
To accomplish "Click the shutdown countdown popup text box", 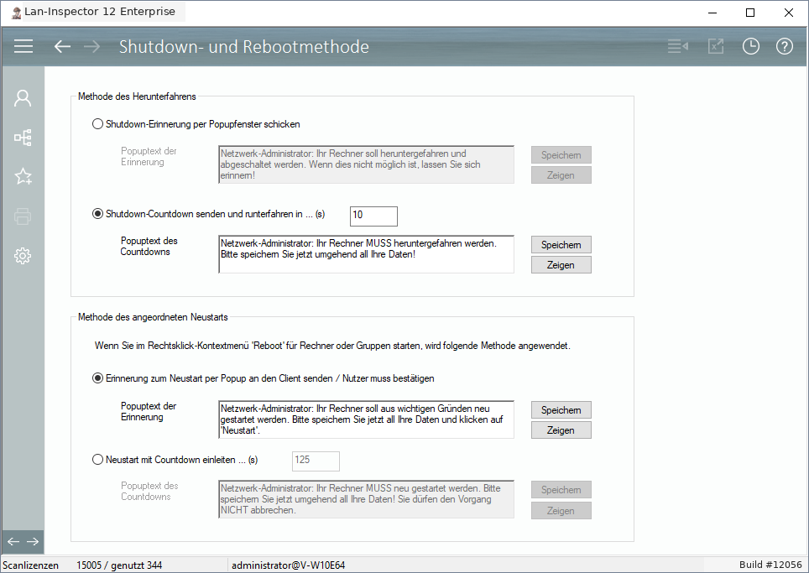I will [x=367, y=254].
